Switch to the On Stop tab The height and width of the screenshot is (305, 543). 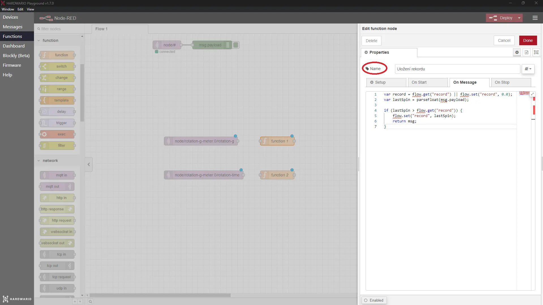point(511,82)
